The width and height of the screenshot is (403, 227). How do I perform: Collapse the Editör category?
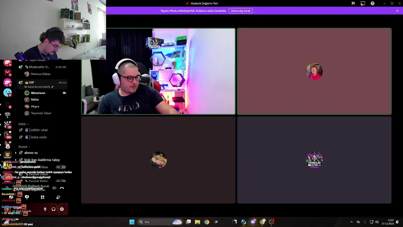pyautogui.click(x=24, y=124)
